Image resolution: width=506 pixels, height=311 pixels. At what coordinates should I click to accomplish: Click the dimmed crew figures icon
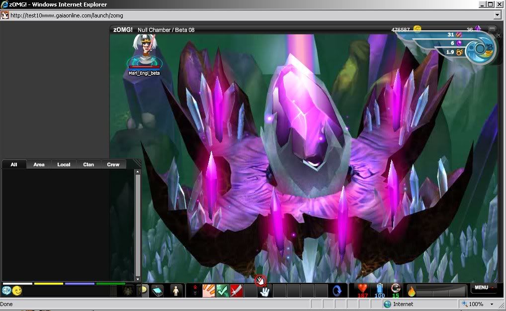tap(128, 291)
